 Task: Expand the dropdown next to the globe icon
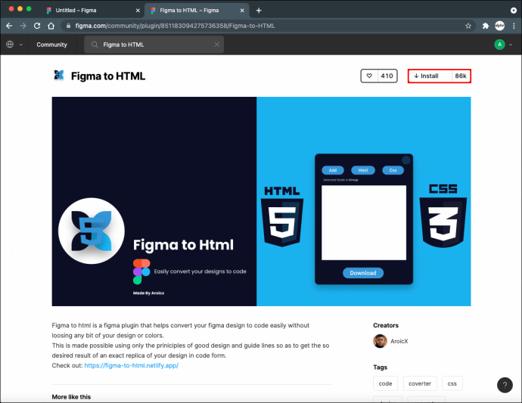tap(20, 45)
